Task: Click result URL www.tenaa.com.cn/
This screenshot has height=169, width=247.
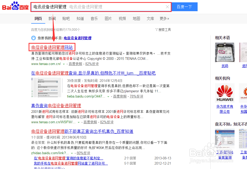Action: coord(46,64)
